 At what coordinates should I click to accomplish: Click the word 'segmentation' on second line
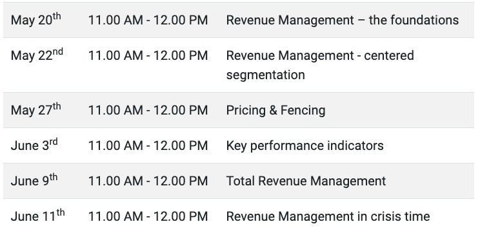click(265, 75)
